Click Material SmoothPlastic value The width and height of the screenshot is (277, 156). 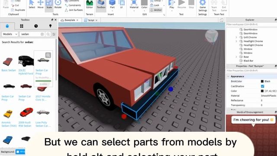pos(268,96)
